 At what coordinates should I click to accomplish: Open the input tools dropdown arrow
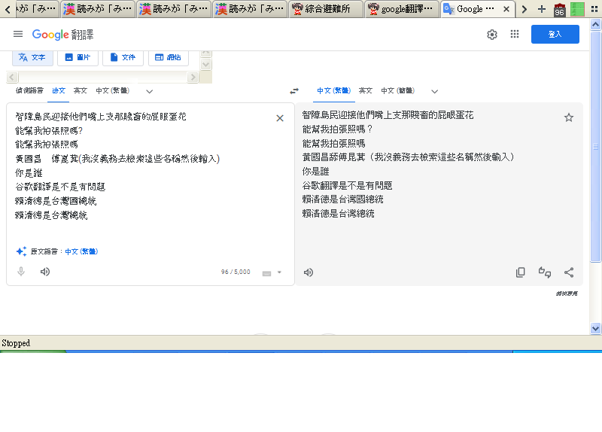click(x=279, y=272)
